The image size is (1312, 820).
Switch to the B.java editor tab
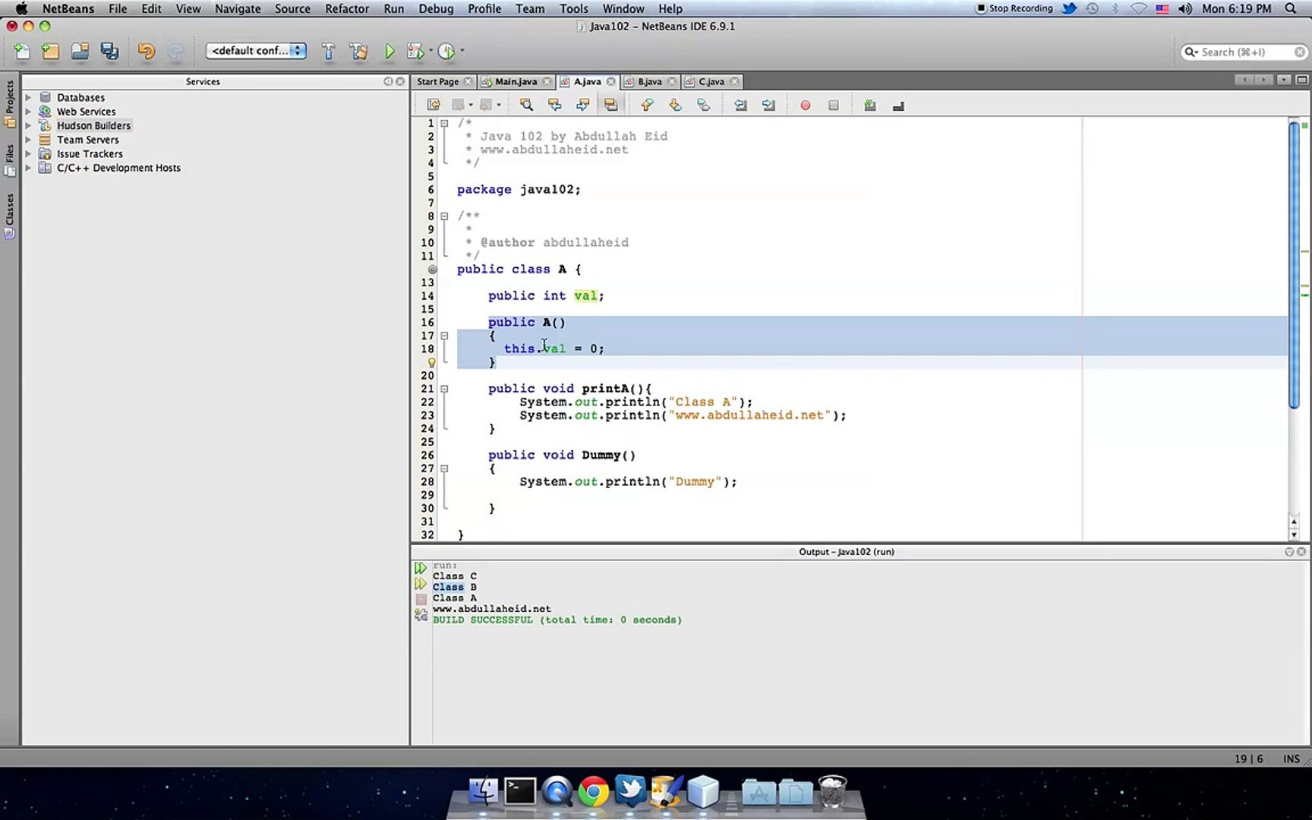coord(649,81)
